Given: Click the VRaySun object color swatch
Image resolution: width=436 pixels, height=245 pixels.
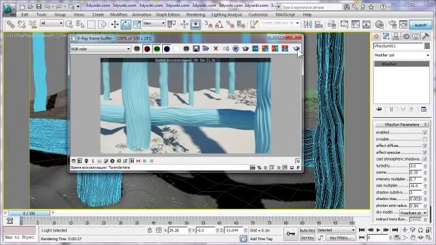Looking at the screenshot, I should tap(427, 46).
